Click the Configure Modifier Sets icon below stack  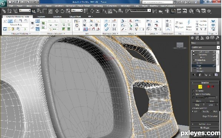(216, 75)
